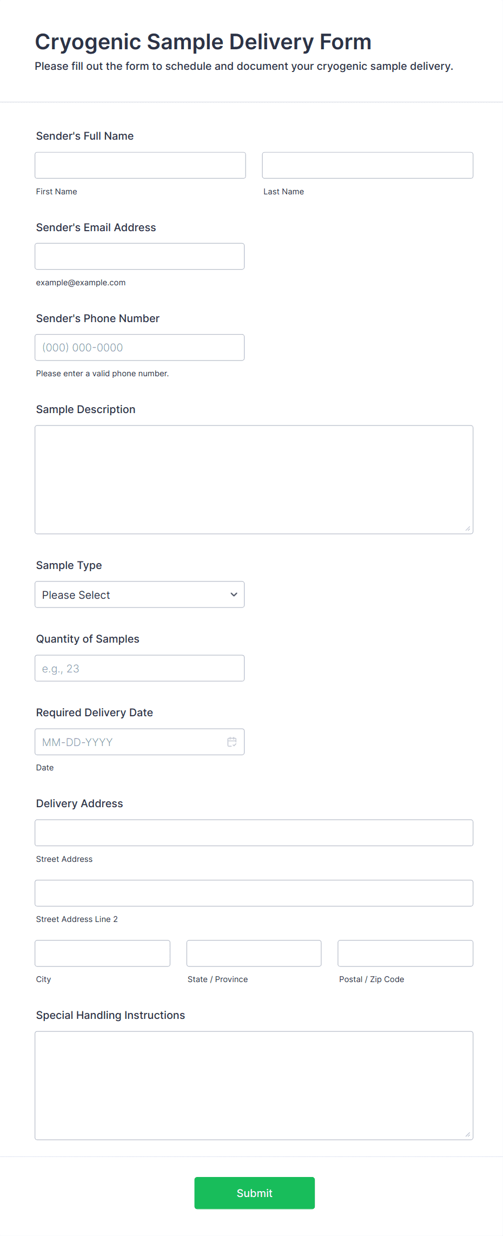503x1236 pixels.
Task: Grab the Sample Description resize handle
Action: 468,528
